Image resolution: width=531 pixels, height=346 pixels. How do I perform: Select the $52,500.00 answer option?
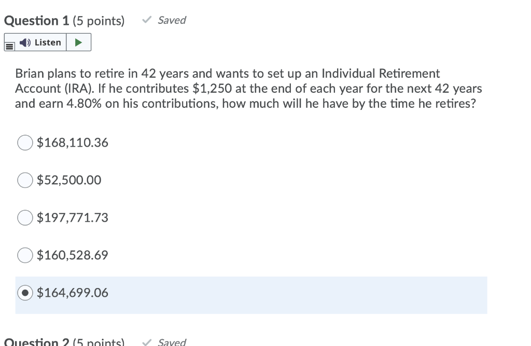click(25, 180)
